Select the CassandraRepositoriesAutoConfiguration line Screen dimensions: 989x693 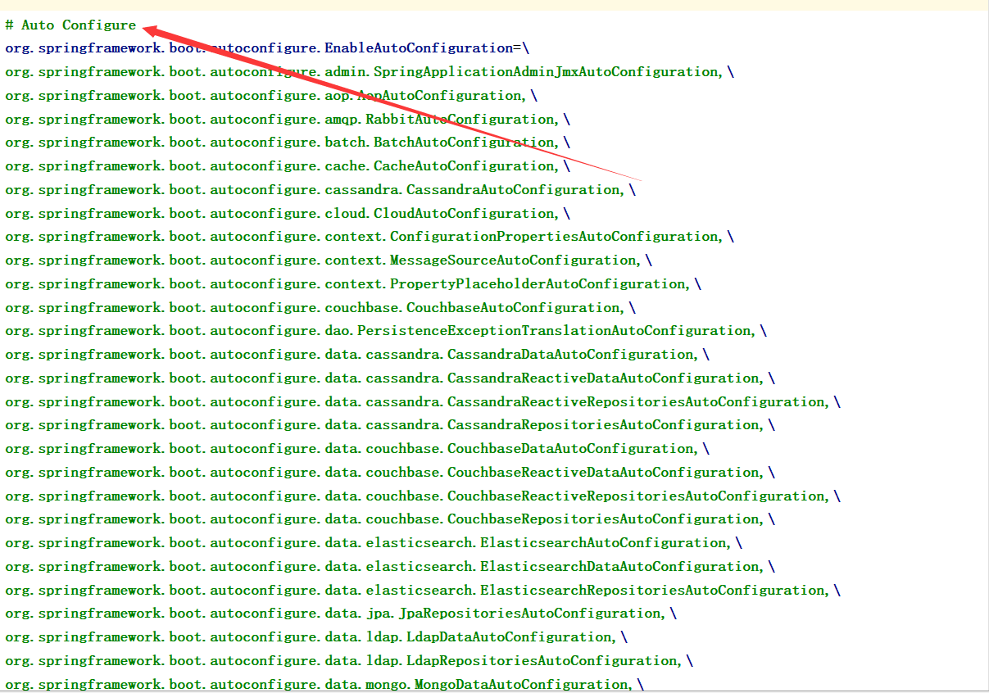(390, 425)
